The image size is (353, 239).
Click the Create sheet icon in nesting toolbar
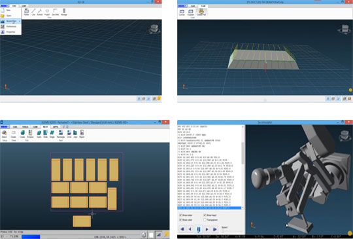click(x=14, y=134)
